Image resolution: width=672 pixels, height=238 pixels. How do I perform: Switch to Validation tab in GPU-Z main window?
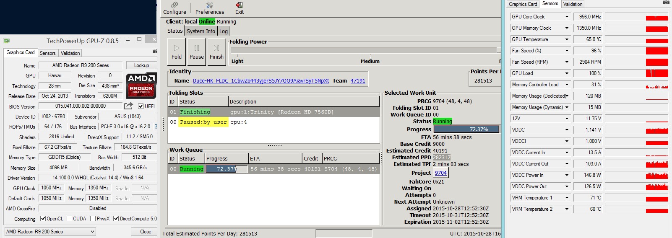[70, 53]
